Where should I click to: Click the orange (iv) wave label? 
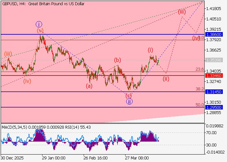pyautogui.click(x=27, y=81)
